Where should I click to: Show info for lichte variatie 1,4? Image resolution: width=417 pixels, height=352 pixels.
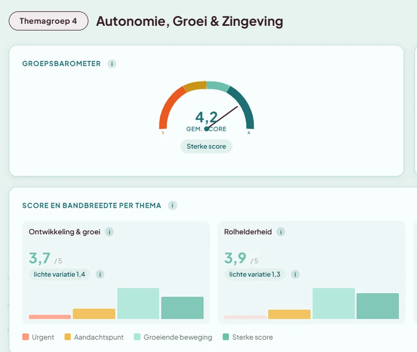coord(100,274)
